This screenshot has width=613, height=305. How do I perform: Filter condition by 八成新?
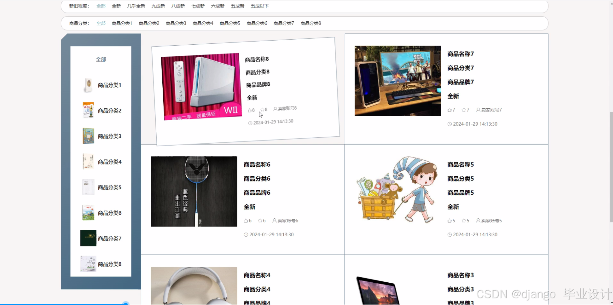click(178, 6)
